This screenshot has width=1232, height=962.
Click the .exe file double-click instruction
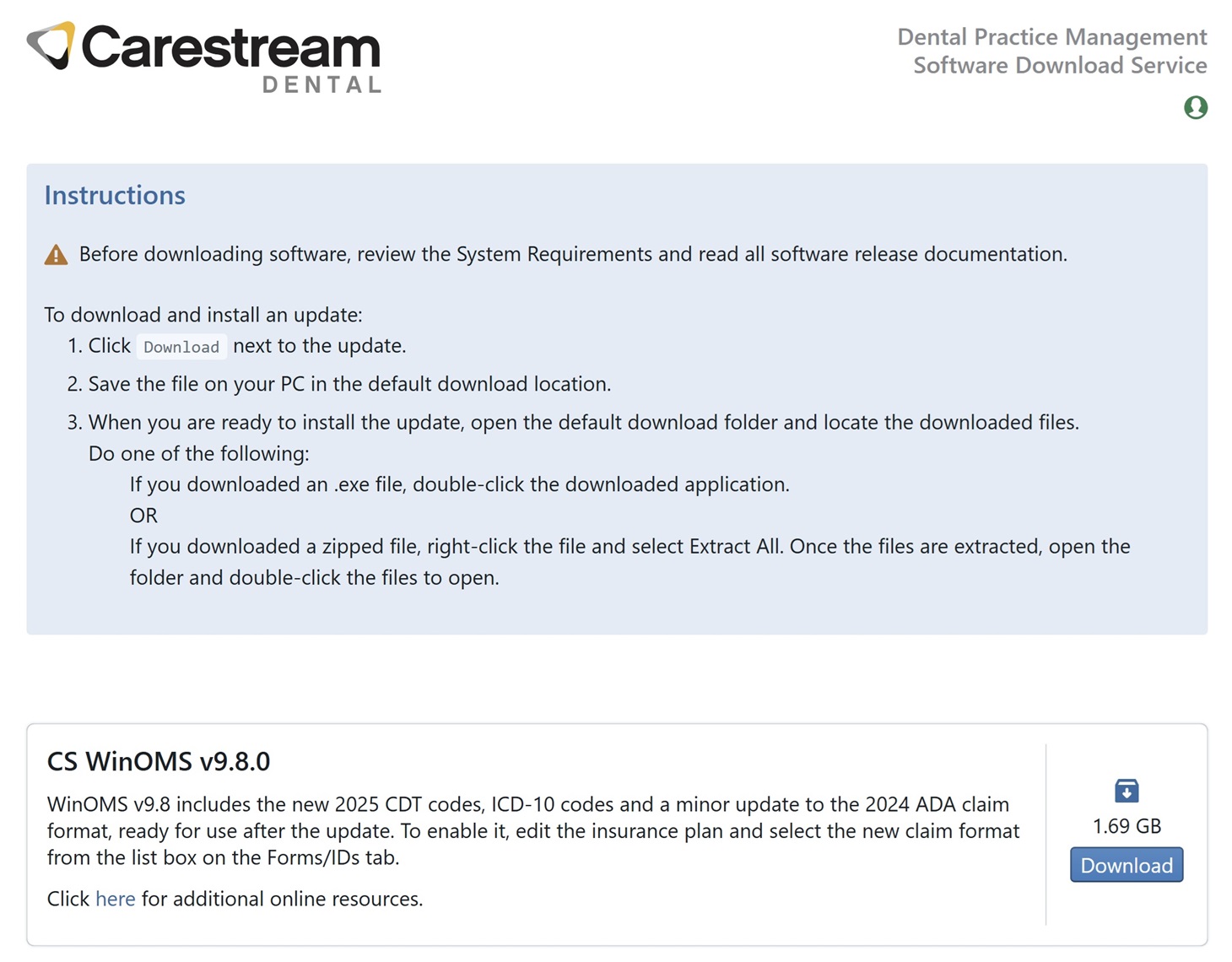[x=459, y=484]
